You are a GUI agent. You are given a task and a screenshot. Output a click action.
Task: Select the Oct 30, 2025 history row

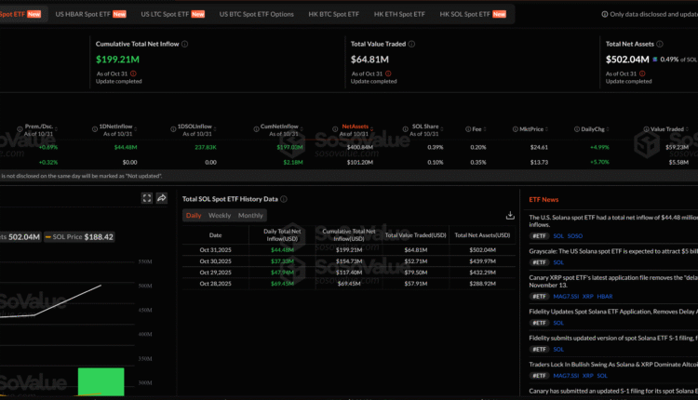click(x=350, y=261)
